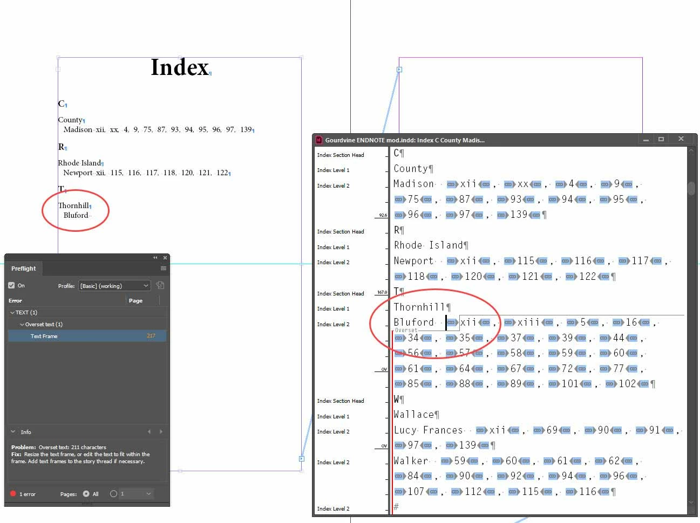Select the Text Frame error row
Screen dimensions: 700x523
87,336
